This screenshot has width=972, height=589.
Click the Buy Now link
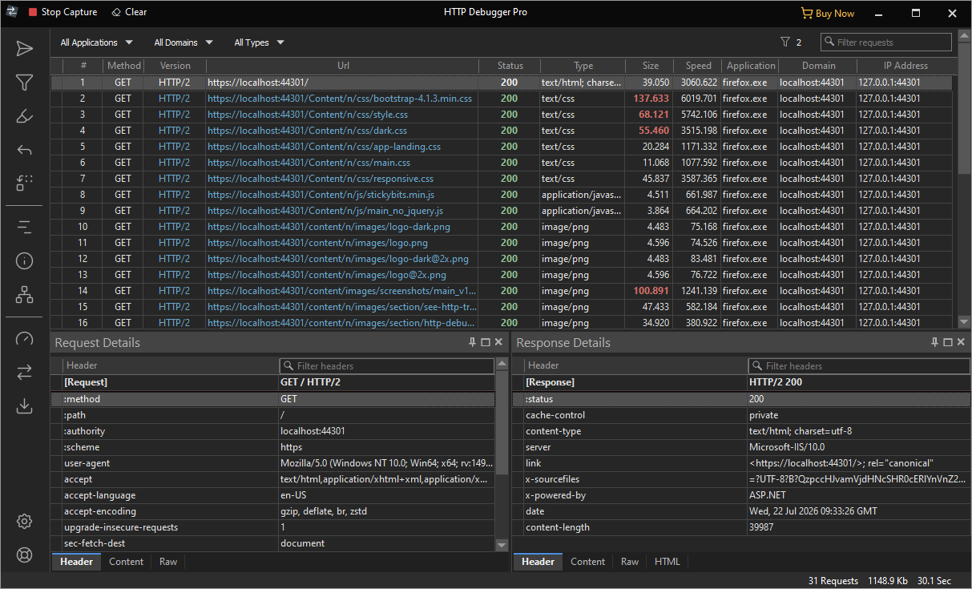coord(828,13)
